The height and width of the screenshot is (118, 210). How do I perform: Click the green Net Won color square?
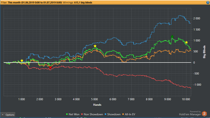[x=67, y=114]
